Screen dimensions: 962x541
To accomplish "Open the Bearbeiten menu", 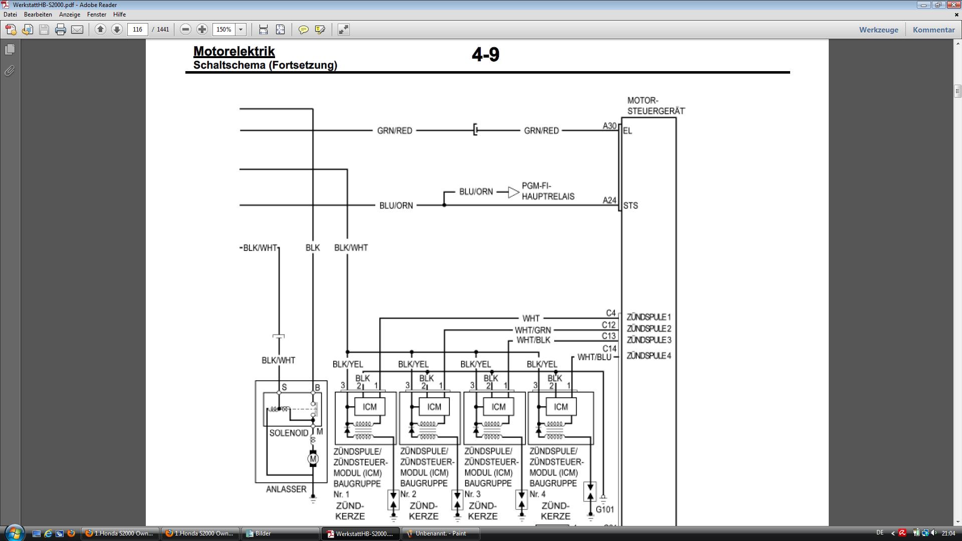I will (x=38, y=15).
